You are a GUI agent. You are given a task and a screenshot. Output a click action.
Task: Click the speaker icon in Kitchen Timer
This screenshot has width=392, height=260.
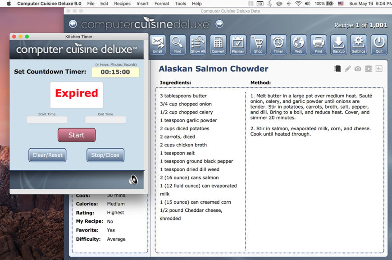click(x=133, y=179)
